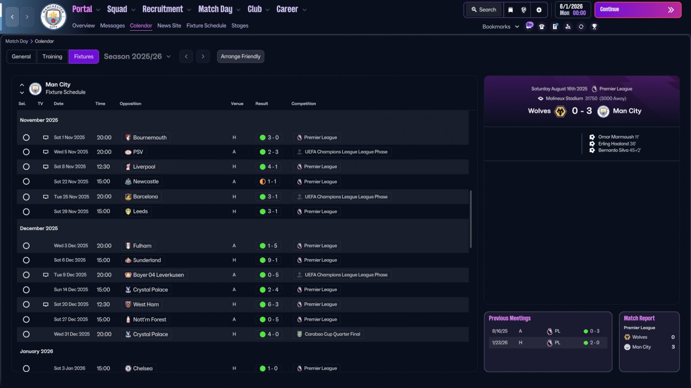Viewport: 691px width, 388px height.
Task: Open the 9+ notifications speech bubble
Action: coord(529,25)
